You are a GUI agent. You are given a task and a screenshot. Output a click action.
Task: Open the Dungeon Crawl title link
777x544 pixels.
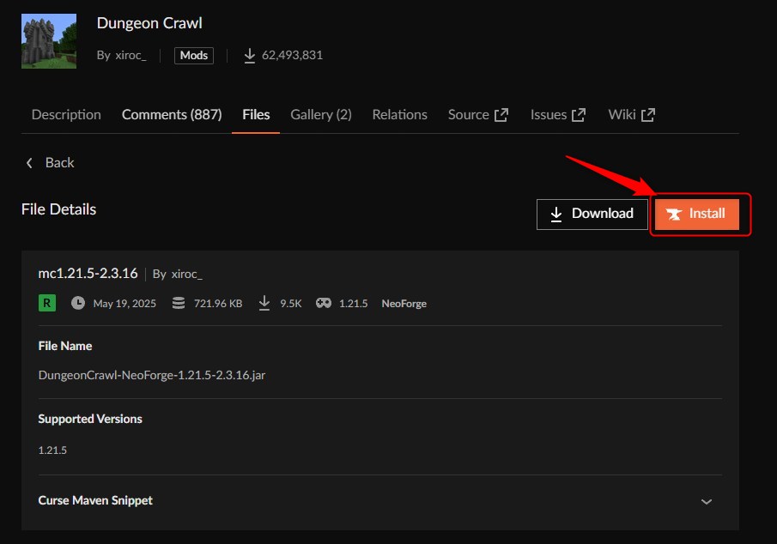click(x=149, y=23)
